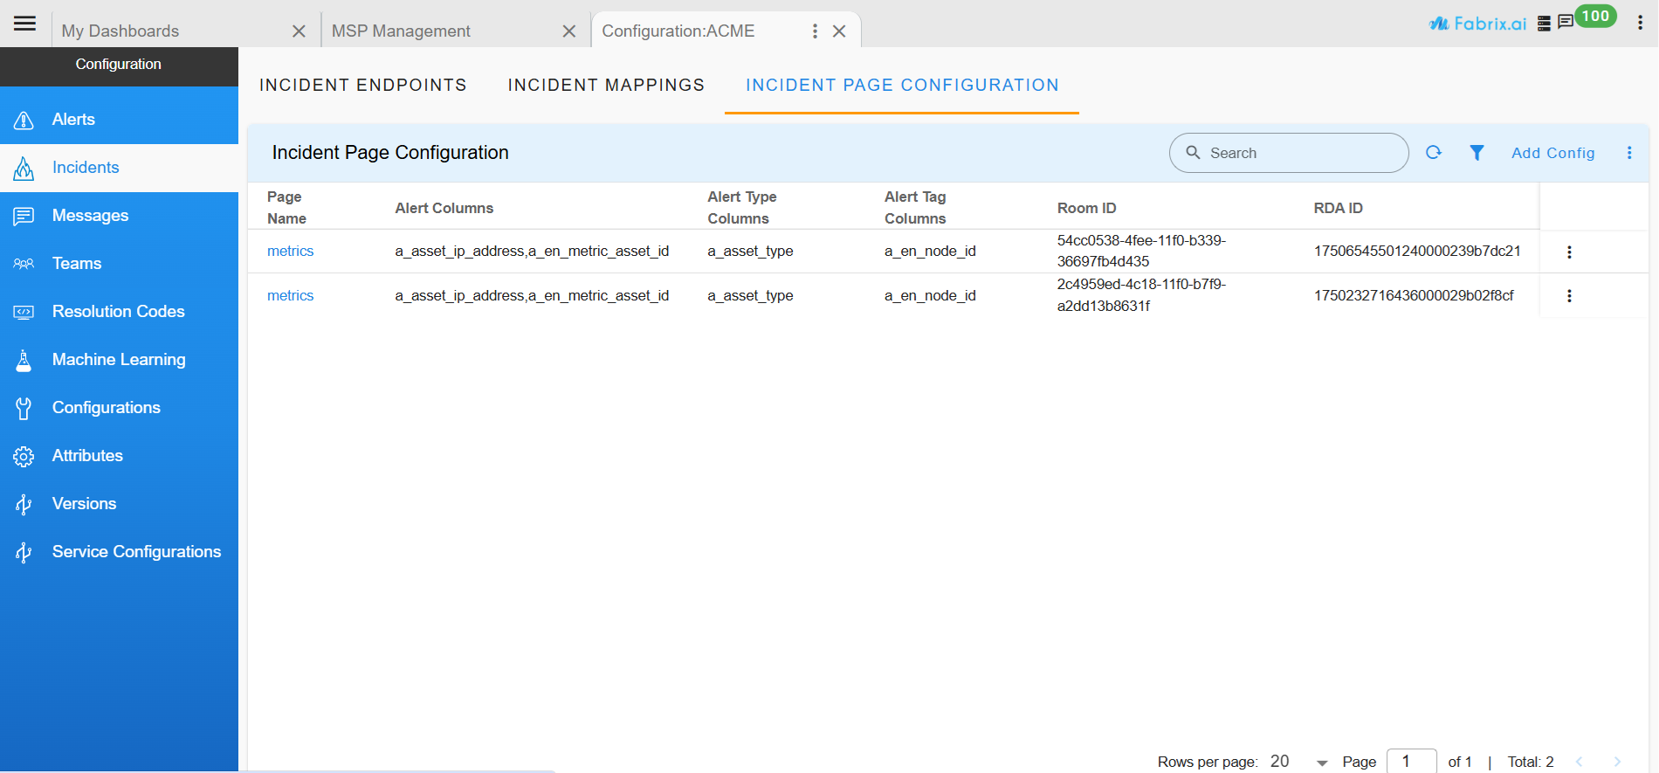
Task: Open the first metrics page link
Action: point(290,252)
